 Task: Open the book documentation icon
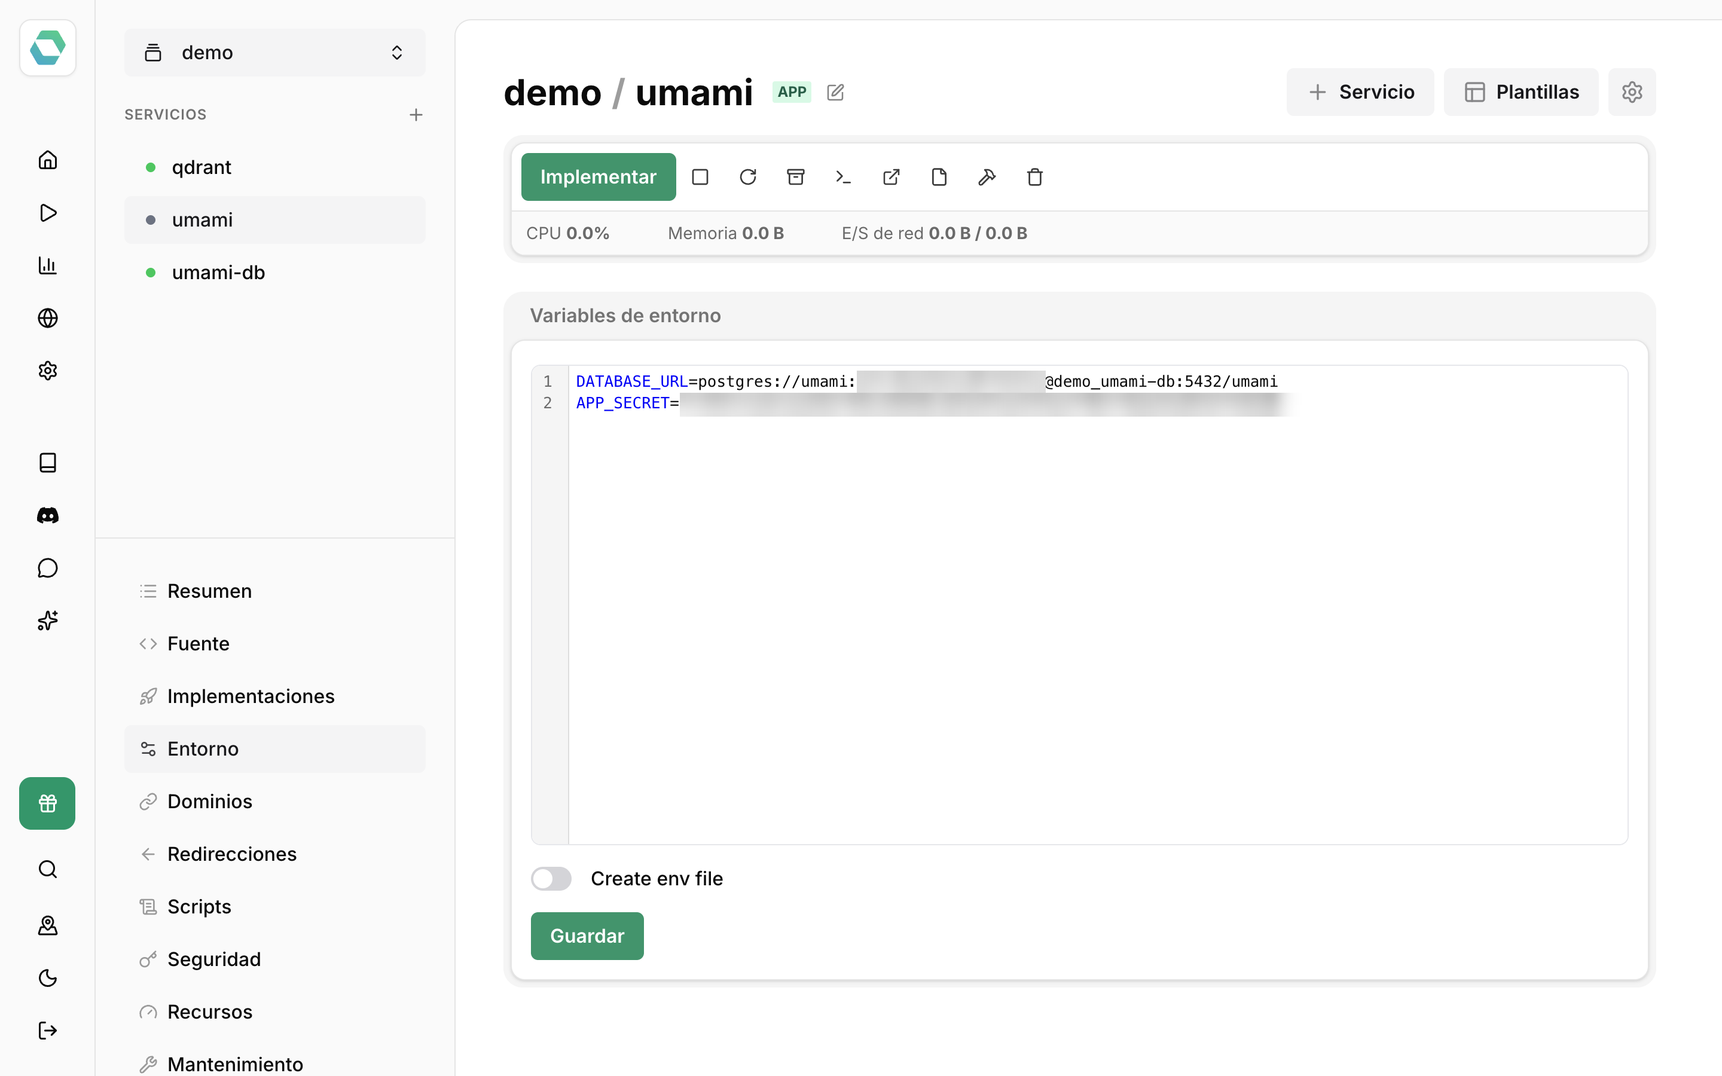tap(48, 463)
